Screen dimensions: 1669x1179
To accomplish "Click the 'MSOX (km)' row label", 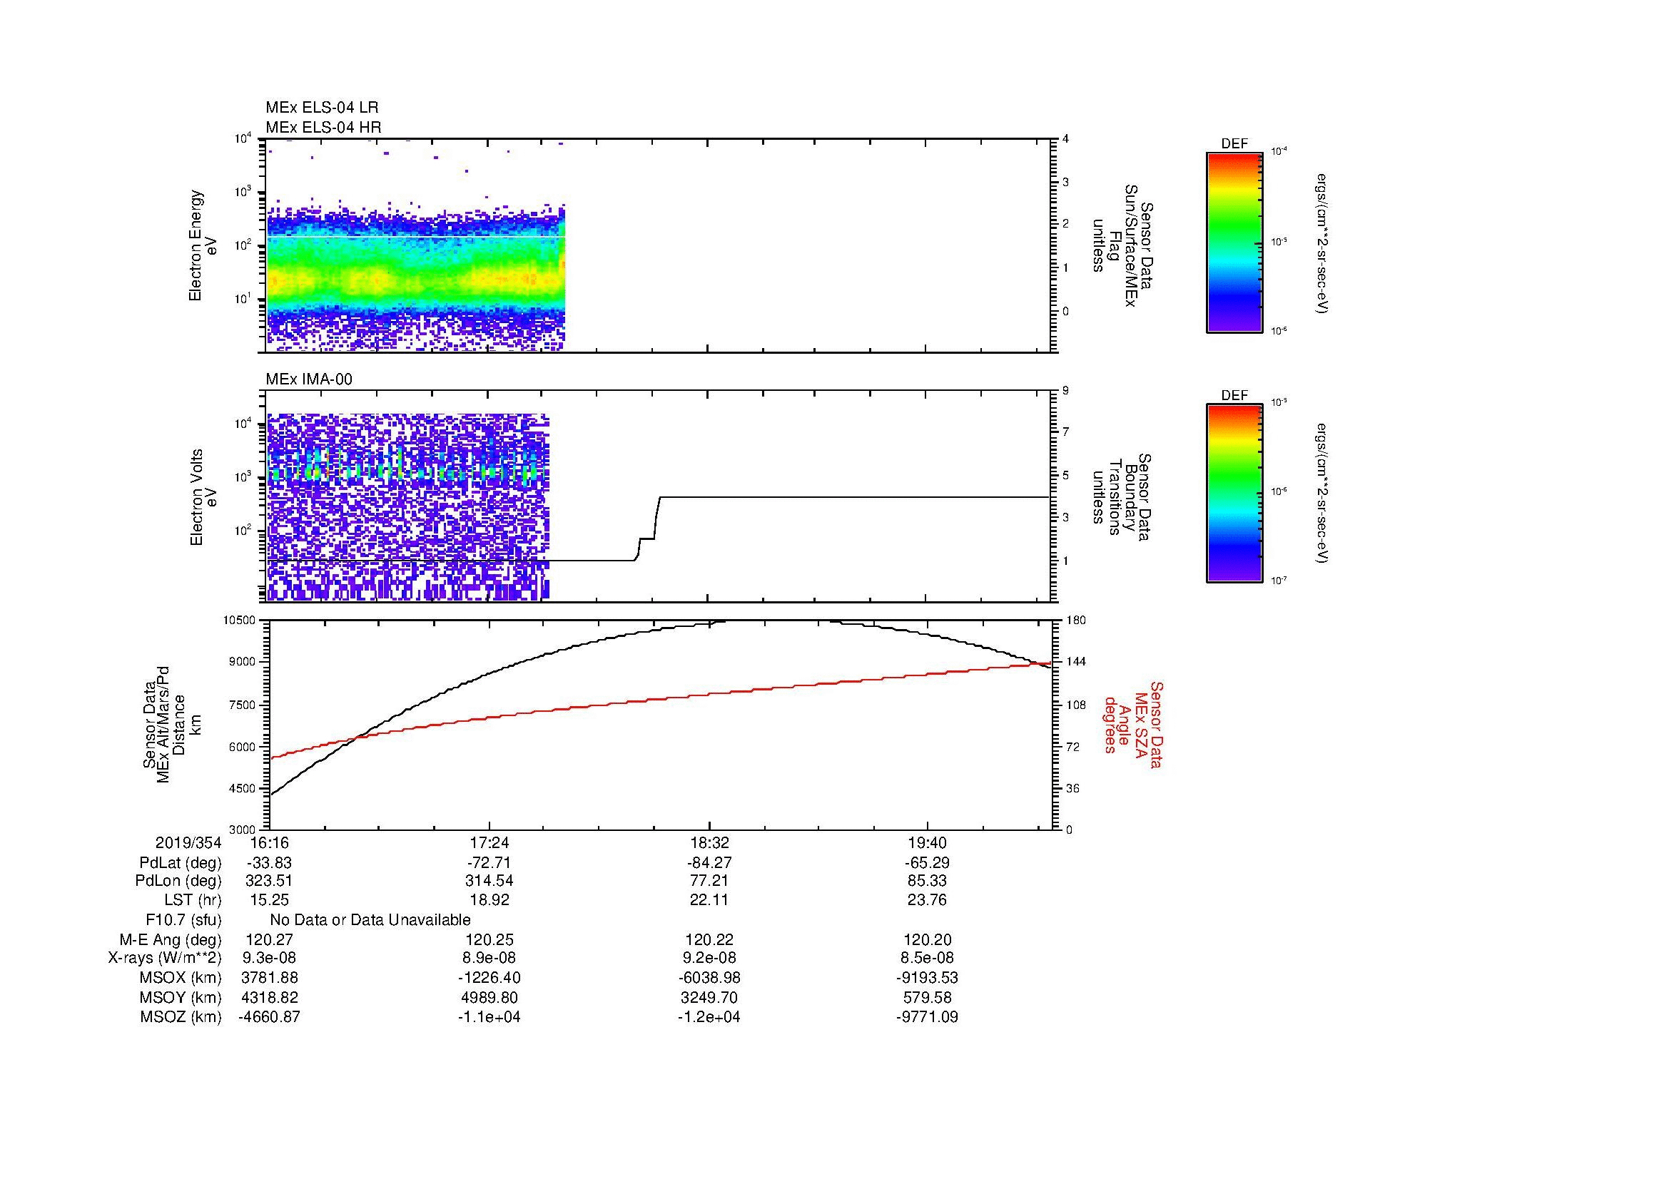I will (181, 978).
